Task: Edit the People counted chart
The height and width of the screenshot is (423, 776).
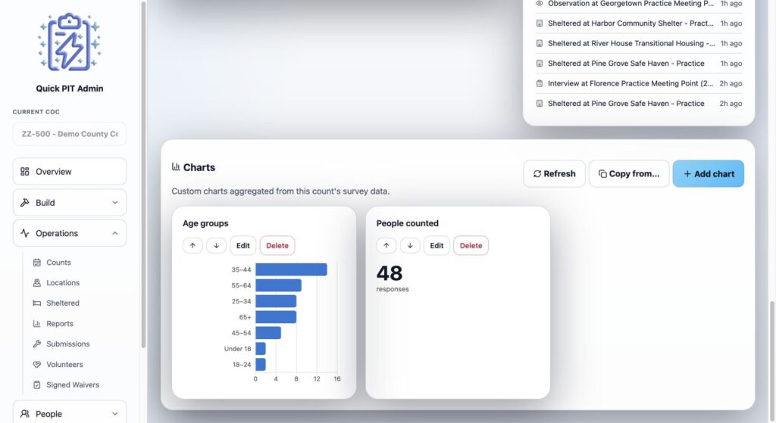Action: 436,246
